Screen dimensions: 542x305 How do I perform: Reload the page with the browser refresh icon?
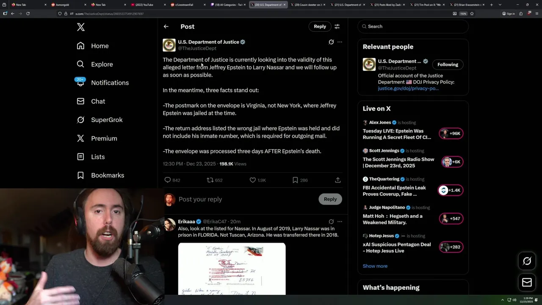tap(28, 14)
